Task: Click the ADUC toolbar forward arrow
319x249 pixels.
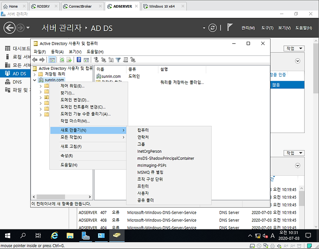Action: point(42,60)
